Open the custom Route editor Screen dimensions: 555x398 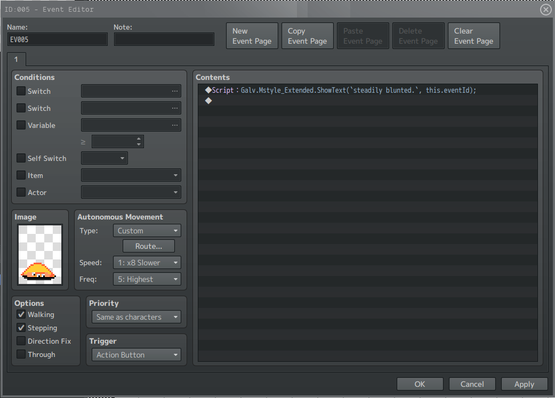click(149, 246)
